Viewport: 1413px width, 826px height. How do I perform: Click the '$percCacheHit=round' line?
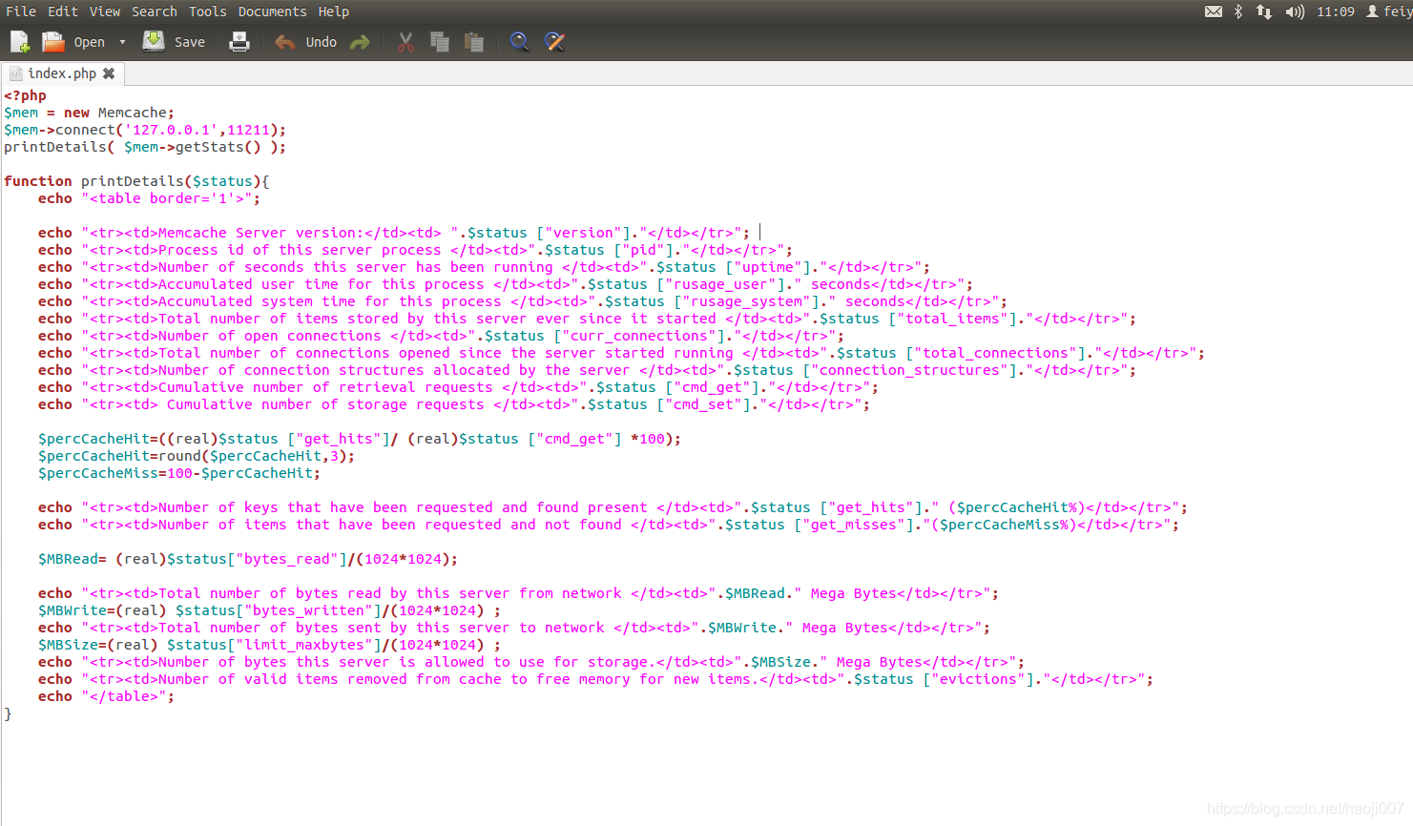[196, 456]
